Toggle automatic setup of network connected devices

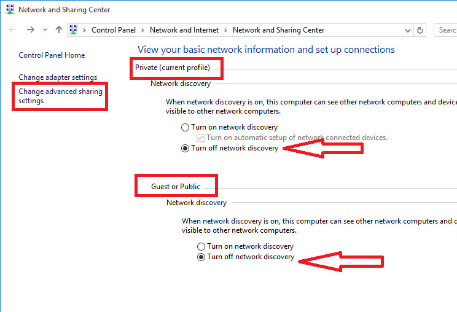(x=292, y=138)
